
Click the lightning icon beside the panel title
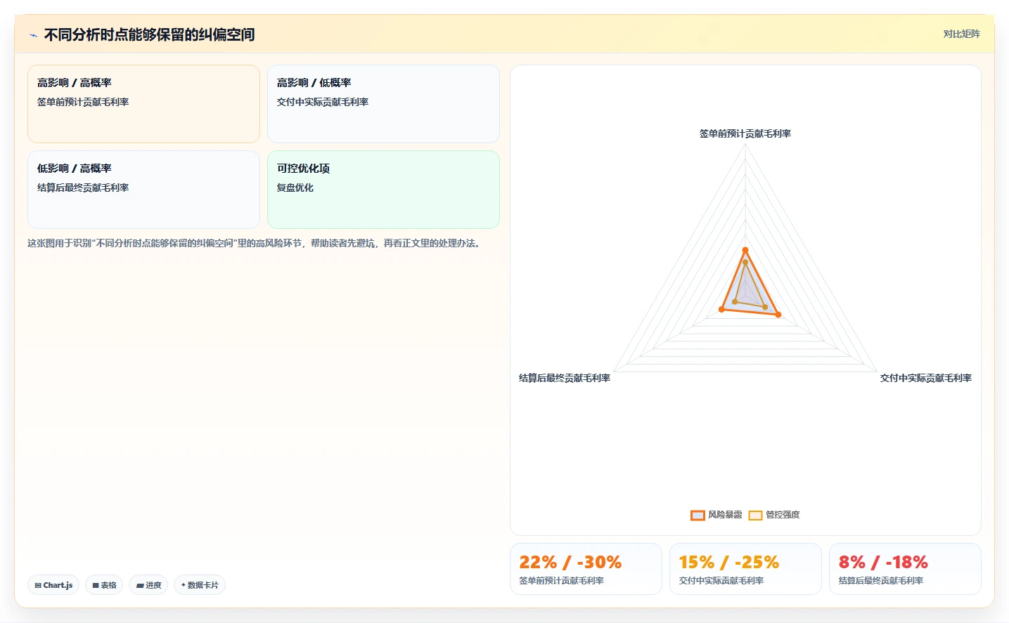(33, 35)
